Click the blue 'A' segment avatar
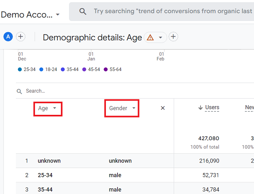This screenshot has height=194, width=254. pos(8,37)
